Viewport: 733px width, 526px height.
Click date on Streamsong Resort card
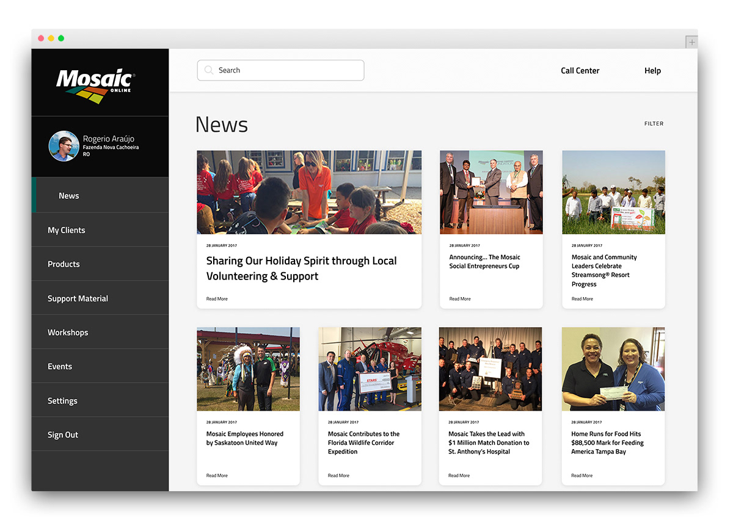point(586,245)
